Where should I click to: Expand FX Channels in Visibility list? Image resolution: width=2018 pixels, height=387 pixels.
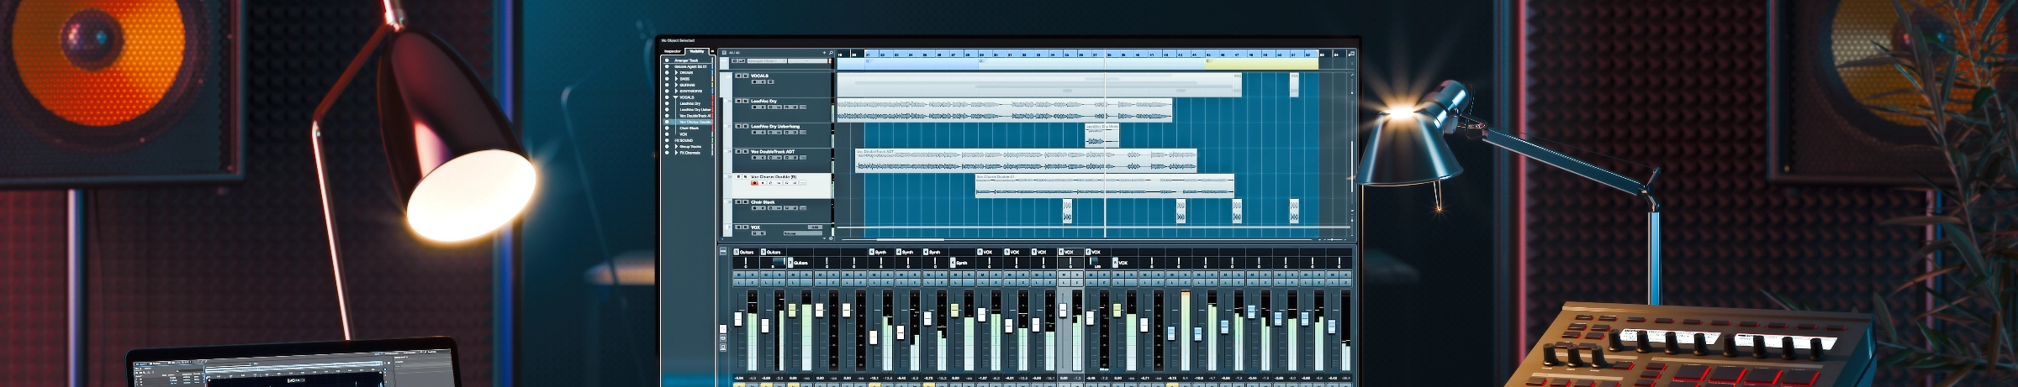coord(676,153)
